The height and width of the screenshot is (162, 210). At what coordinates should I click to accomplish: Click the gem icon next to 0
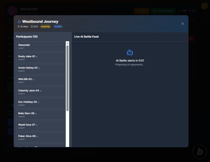pos(190,11)
